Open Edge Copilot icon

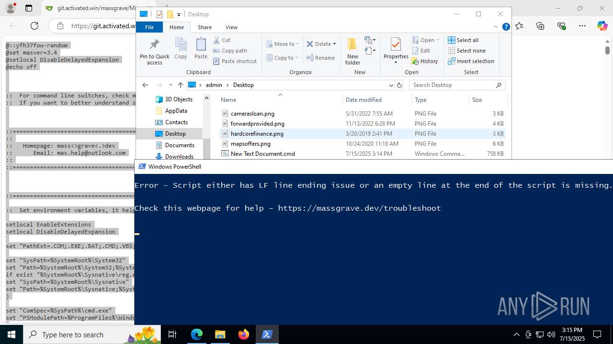click(602, 26)
